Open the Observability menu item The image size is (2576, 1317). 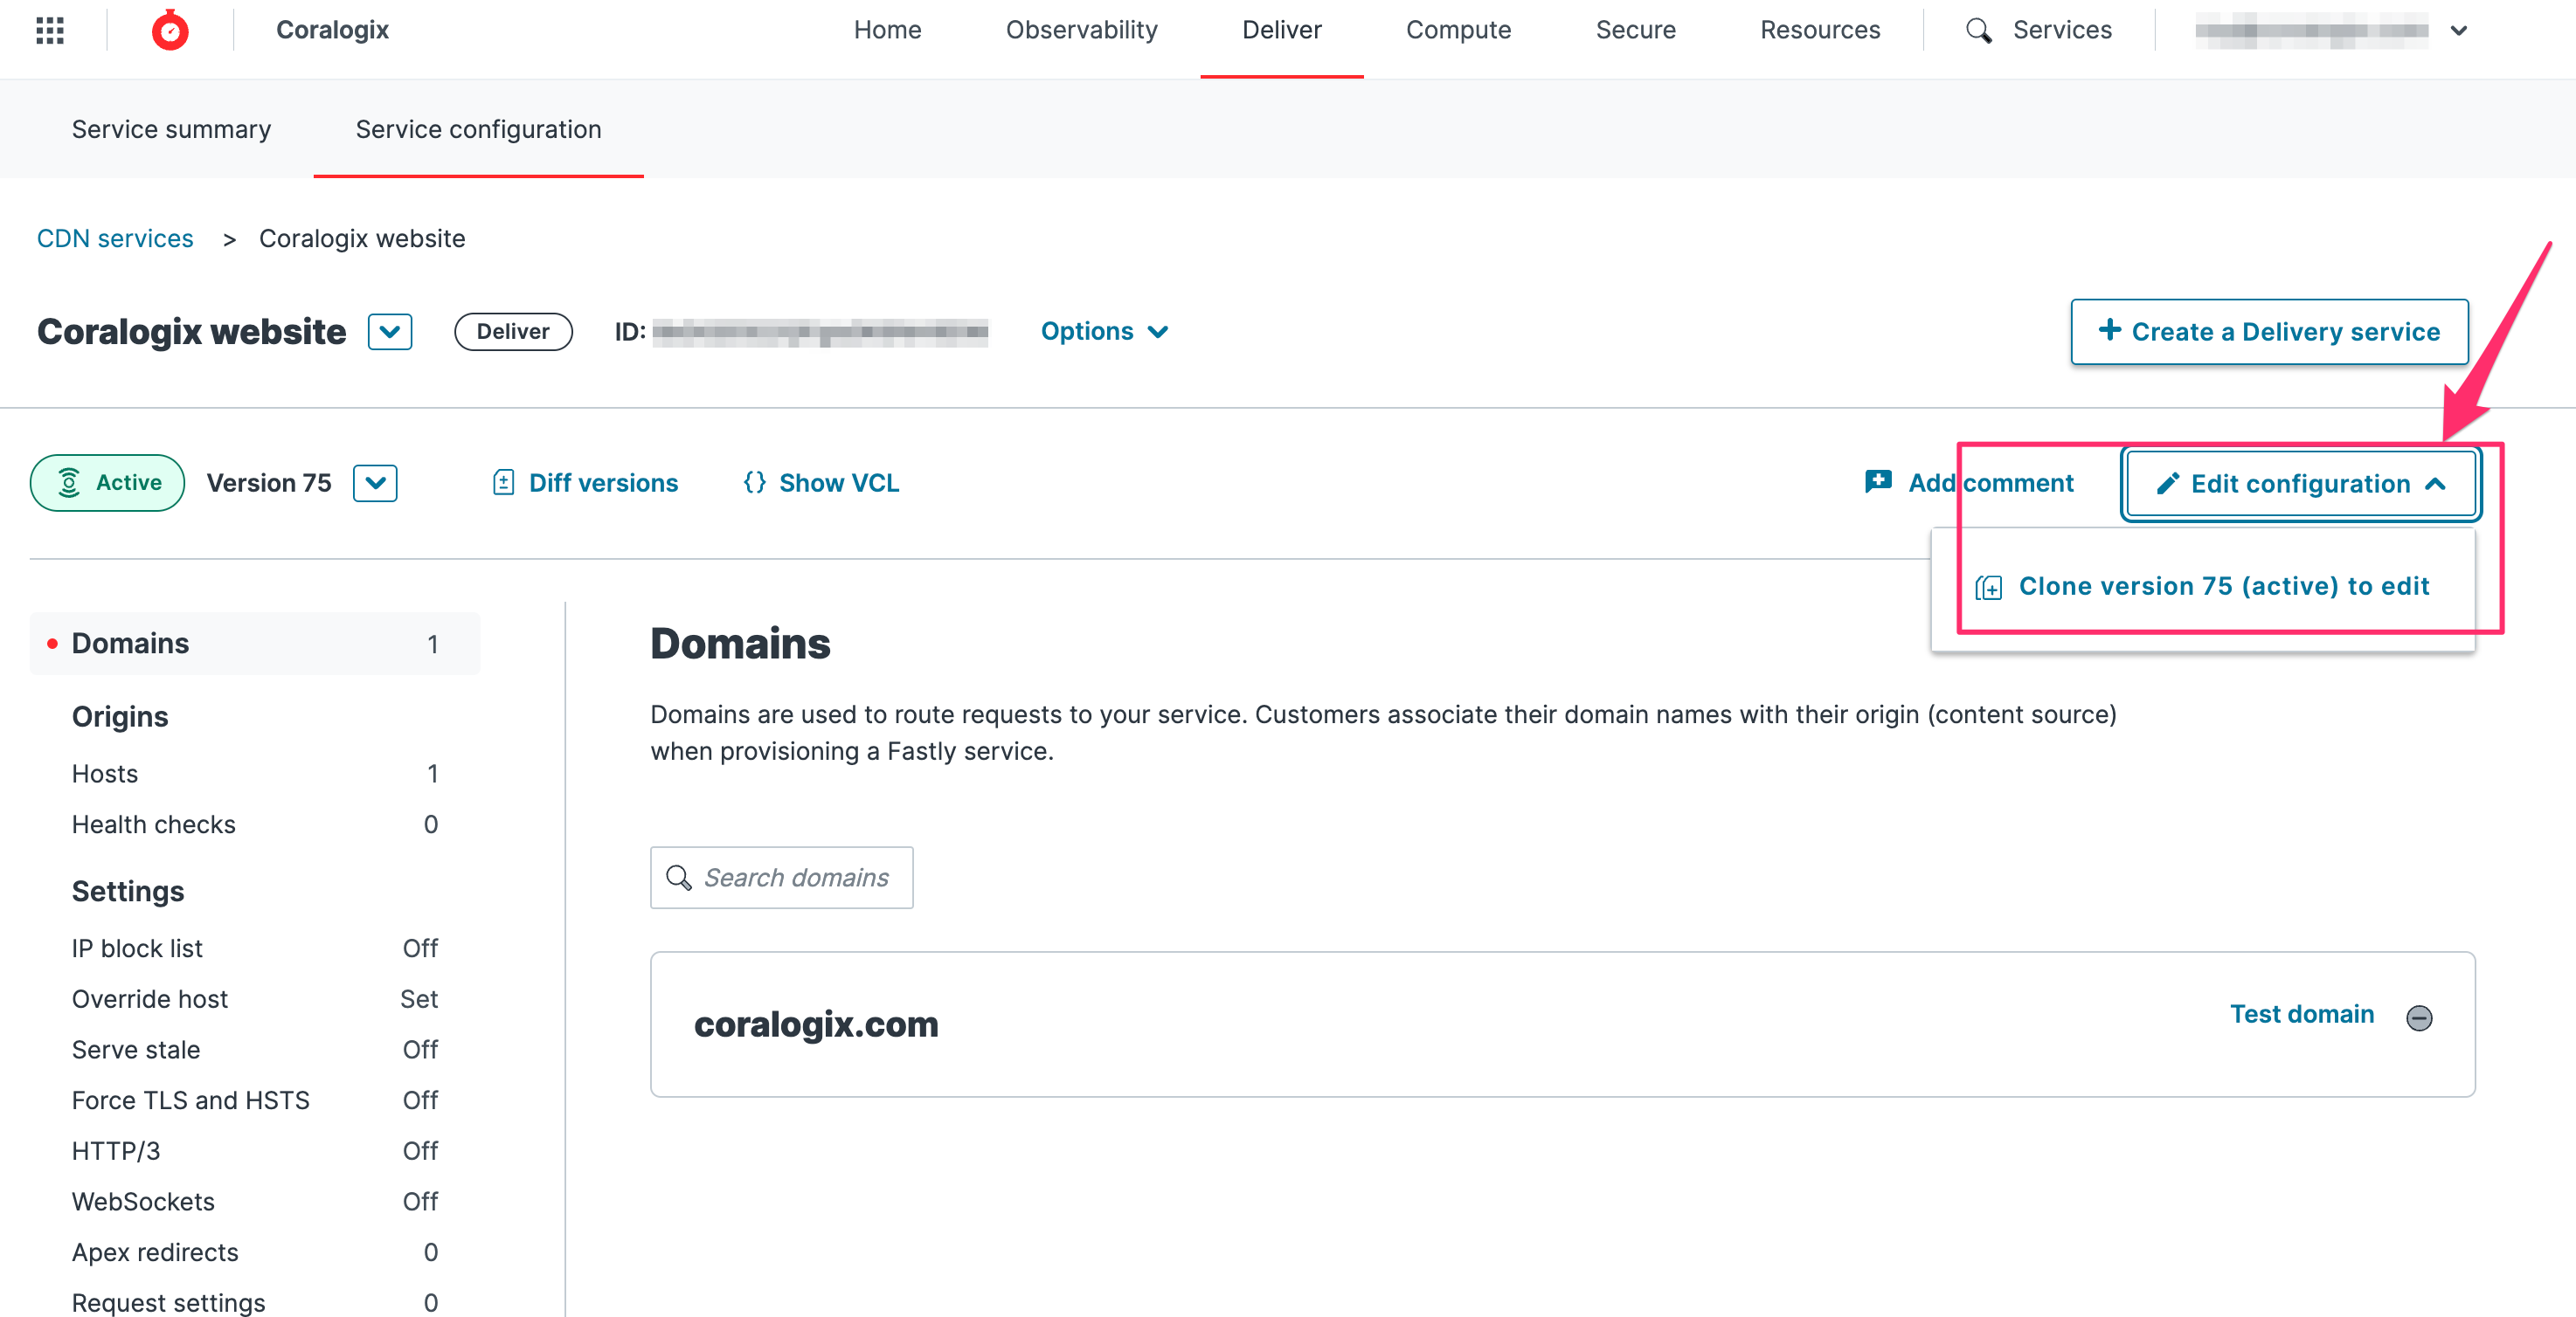pyautogui.click(x=1081, y=30)
